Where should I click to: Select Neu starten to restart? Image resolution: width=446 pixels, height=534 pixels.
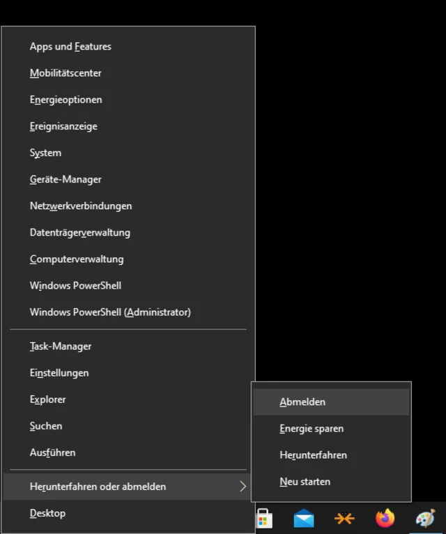click(x=305, y=482)
